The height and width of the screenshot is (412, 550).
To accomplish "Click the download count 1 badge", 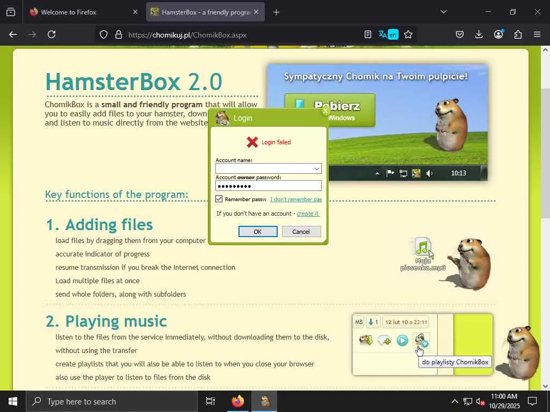I will pyautogui.click(x=373, y=322).
